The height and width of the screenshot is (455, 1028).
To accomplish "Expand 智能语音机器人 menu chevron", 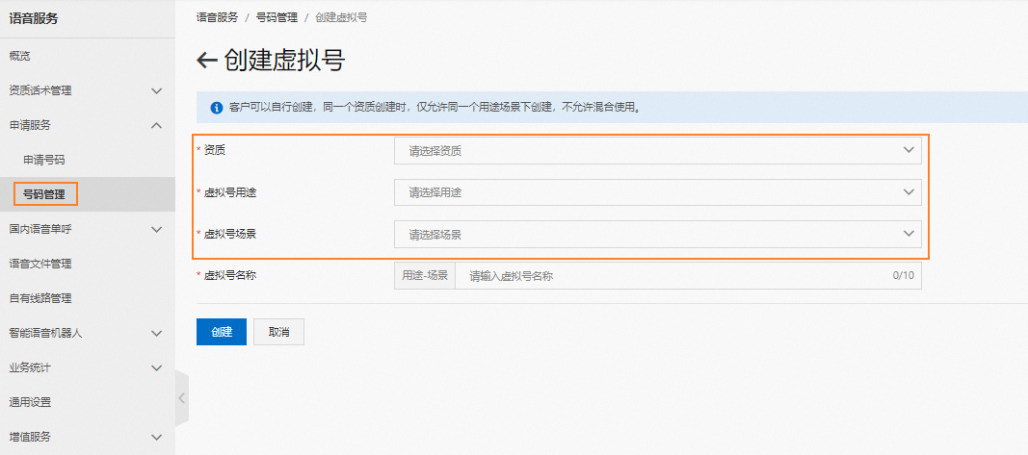I will tap(156, 333).
